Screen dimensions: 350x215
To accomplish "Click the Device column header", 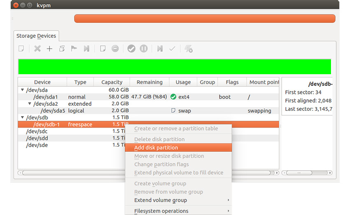I will [42, 82].
